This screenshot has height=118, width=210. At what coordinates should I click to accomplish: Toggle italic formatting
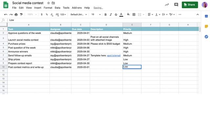111,14
